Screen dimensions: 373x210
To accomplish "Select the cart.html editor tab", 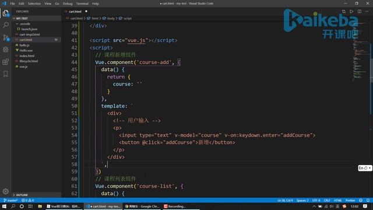I will (76, 12).
